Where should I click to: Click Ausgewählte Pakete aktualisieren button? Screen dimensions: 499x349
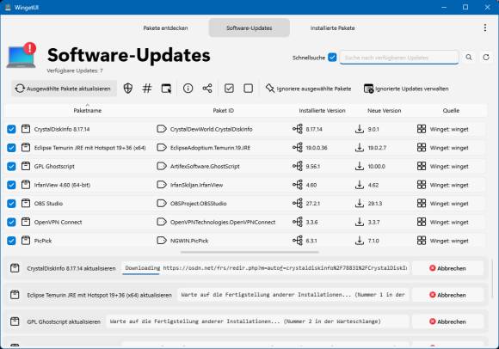click(64, 89)
